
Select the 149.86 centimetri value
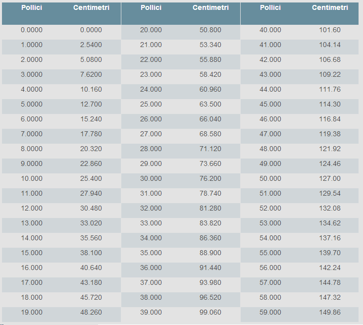[x=330, y=313]
